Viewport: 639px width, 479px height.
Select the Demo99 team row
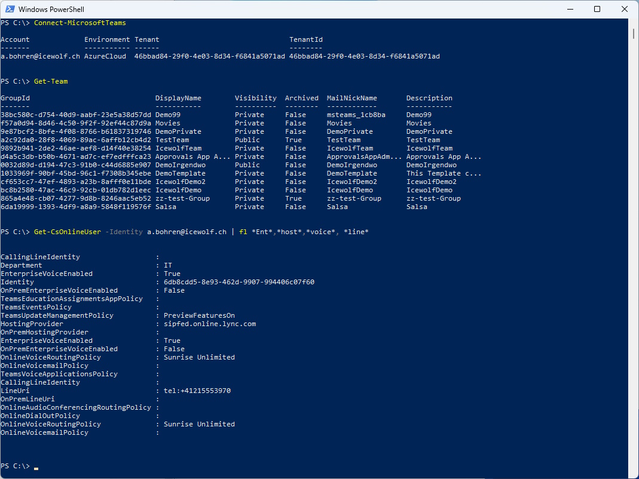169,114
